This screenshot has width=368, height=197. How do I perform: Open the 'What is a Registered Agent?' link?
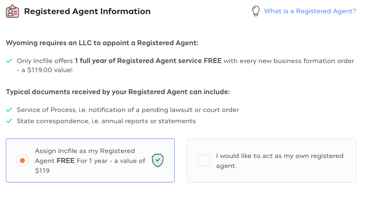coord(310,11)
